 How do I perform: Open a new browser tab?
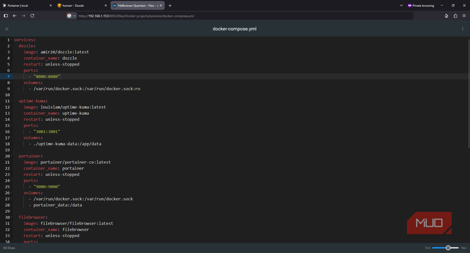(170, 5)
